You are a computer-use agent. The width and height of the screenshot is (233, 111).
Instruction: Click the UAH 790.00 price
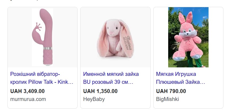coord(171,91)
